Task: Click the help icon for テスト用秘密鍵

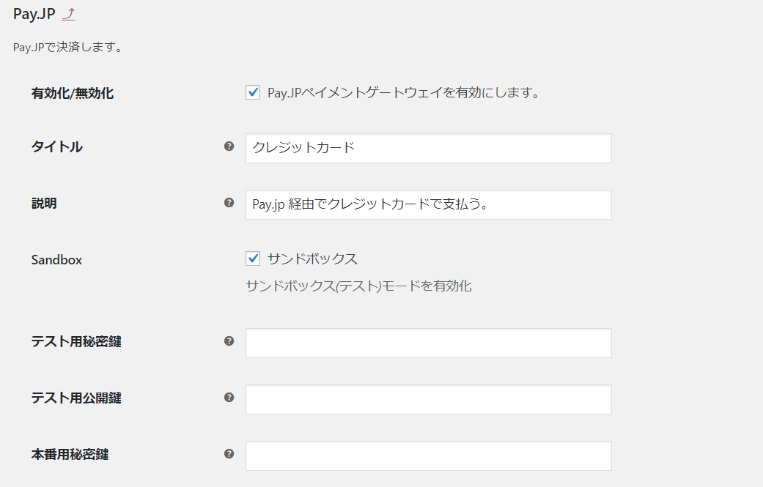Action: pyautogui.click(x=229, y=341)
